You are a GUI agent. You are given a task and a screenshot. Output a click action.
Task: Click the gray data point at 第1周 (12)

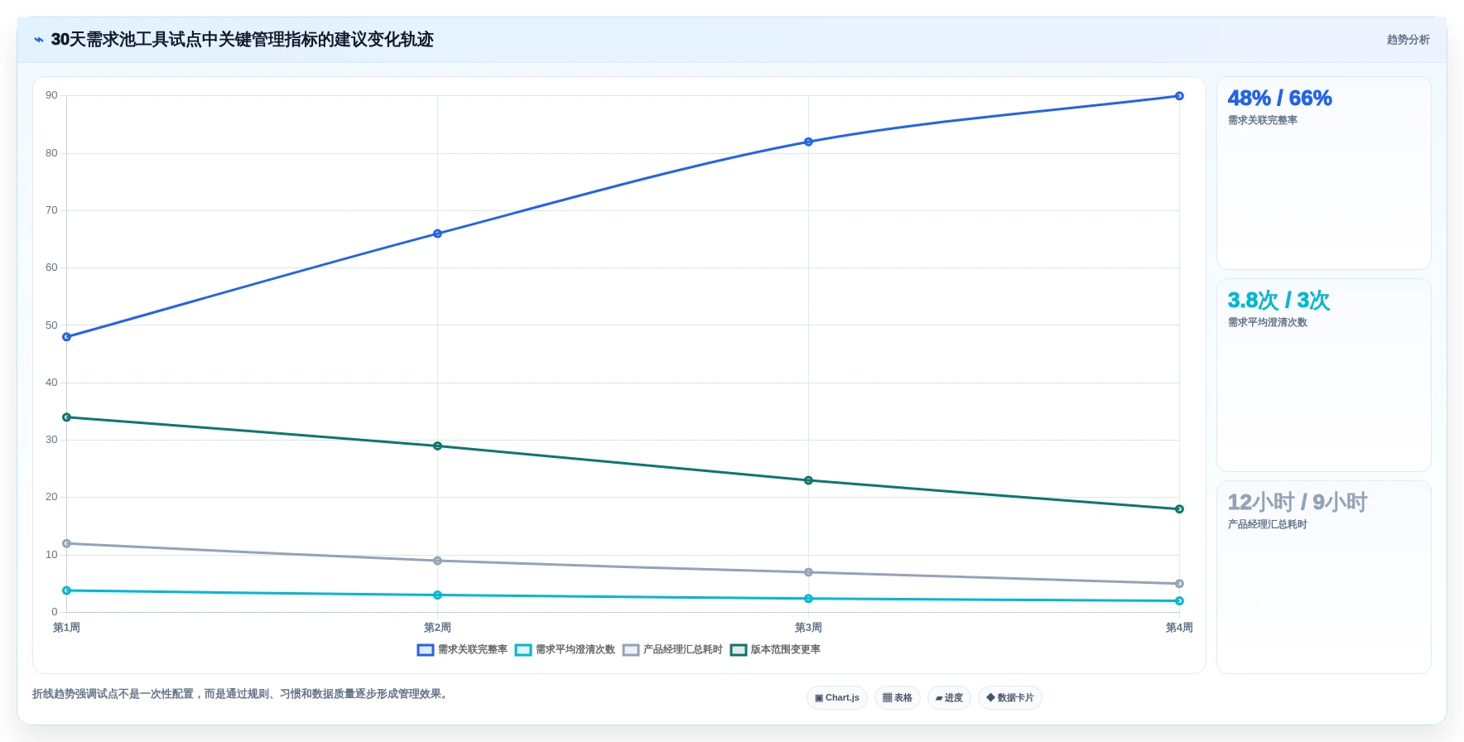coord(67,544)
